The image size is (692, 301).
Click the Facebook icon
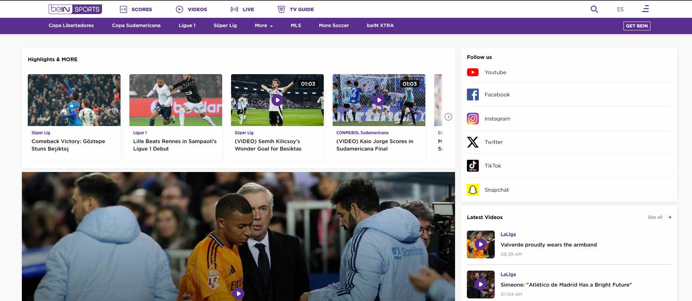[x=473, y=95]
